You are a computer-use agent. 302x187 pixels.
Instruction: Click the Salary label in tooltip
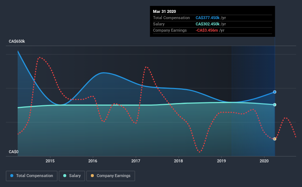coord(159,24)
